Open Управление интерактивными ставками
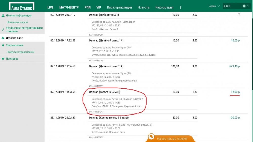Image resolution: width=253 pixels, height=142 pixels. [x=24, y=30]
